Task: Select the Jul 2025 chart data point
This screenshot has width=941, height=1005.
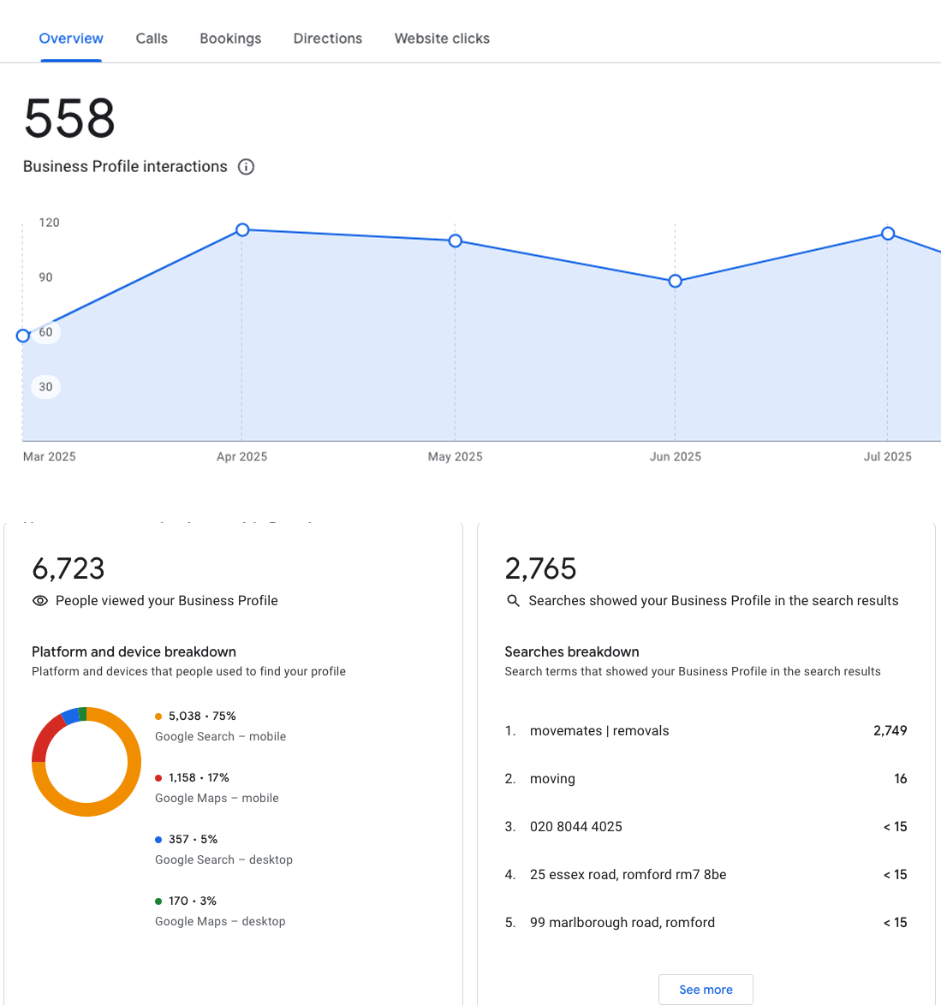Action: [x=888, y=234]
